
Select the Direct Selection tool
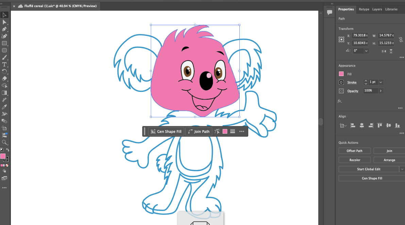tap(4, 22)
